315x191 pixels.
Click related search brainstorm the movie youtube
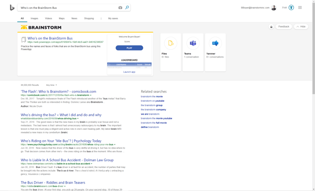[x=156, y=118]
